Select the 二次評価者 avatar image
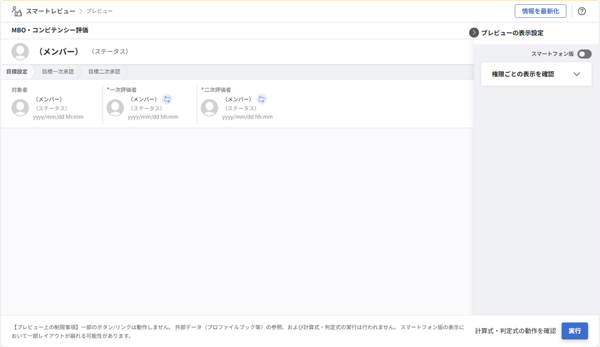The image size is (600, 347). (x=209, y=108)
